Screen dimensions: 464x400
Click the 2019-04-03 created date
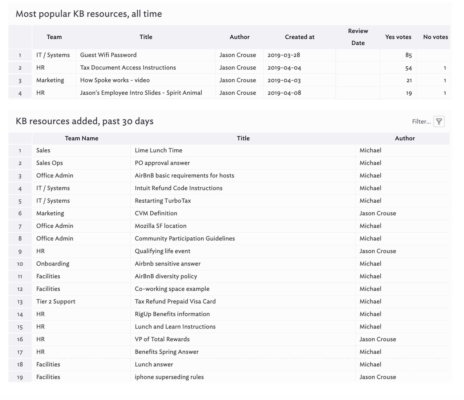(284, 80)
